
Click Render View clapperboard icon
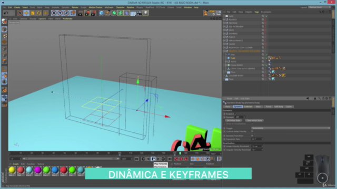pos(81,13)
